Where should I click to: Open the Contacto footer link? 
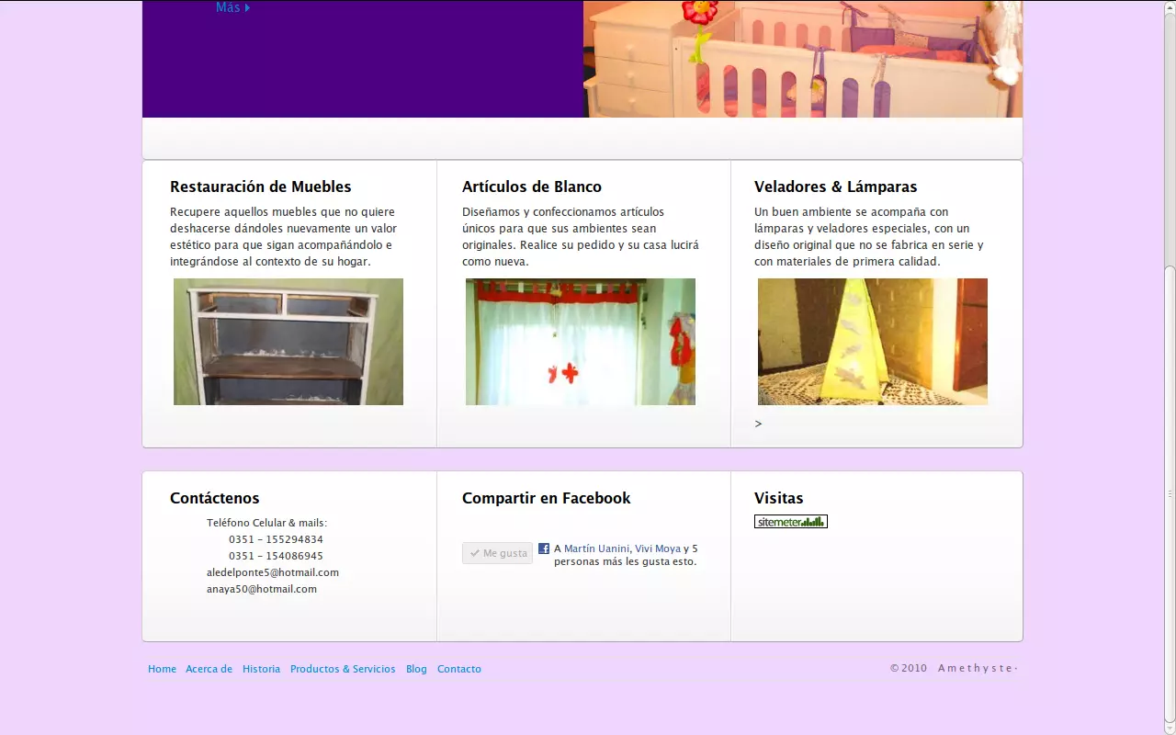point(458,669)
